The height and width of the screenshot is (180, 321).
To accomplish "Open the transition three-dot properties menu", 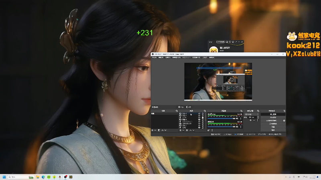I will pyautogui.click(x=258, y=120).
